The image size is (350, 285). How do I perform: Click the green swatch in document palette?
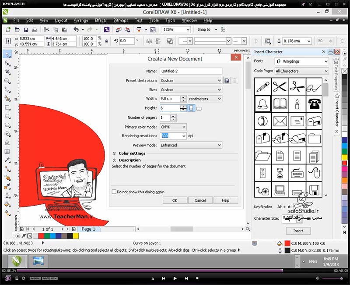[47, 236]
